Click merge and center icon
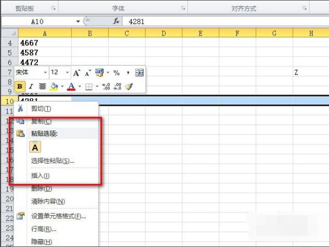 click(x=139, y=72)
